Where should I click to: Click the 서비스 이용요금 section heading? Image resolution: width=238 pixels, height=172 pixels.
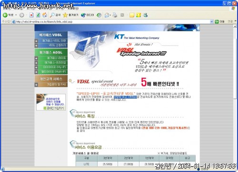coord(88,147)
